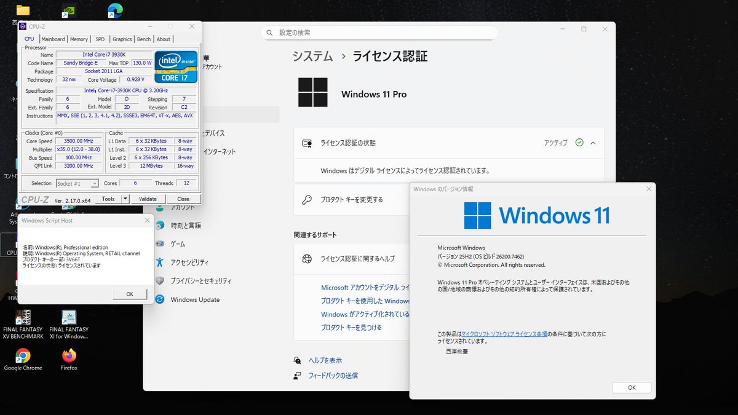Open フィードバックの送信 (Send feedback) link

(x=333, y=375)
